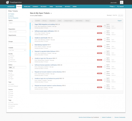Screen dimensions: 132x121
Task: Switch to the Problems tab
Action: click(x=27, y=6)
